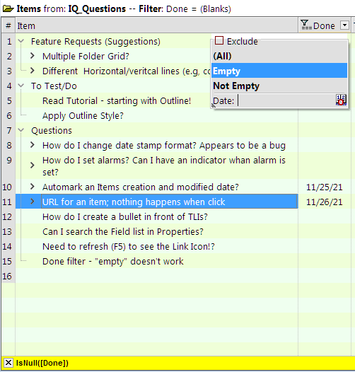Open the Done column dropdown arrow
The width and height of the screenshot is (355, 372).
pyautogui.click(x=344, y=25)
